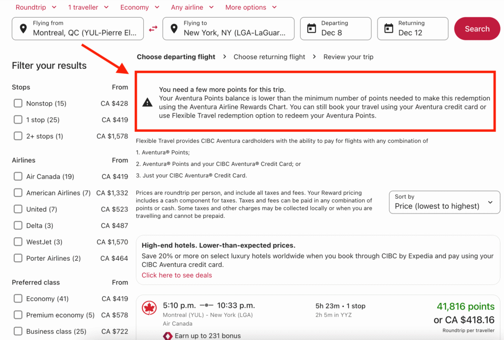Click the red diamond bonus icon
The image size is (504, 340).
point(168,336)
